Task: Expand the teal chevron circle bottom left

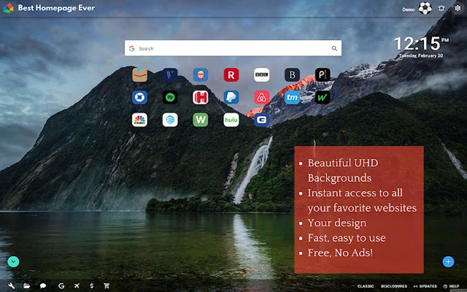Action: point(13,261)
